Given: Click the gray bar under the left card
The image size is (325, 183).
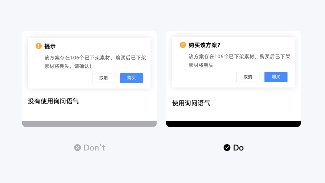Looking at the screenshot, I should 89,124.
